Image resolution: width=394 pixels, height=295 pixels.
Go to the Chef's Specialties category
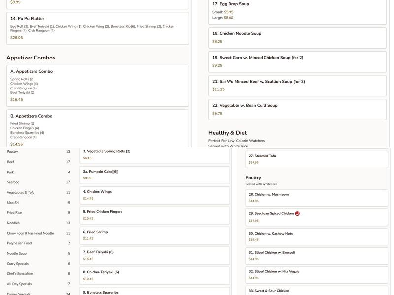click(x=20, y=274)
